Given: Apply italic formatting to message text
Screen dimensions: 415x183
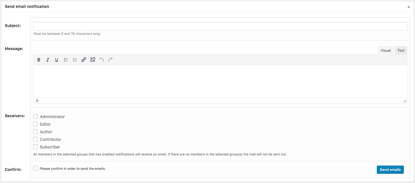Looking at the screenshot, I should (x=48, y=60).
